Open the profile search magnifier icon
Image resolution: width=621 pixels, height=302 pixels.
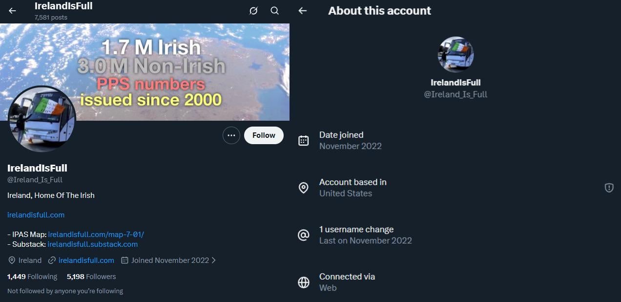tap(275, 11)
